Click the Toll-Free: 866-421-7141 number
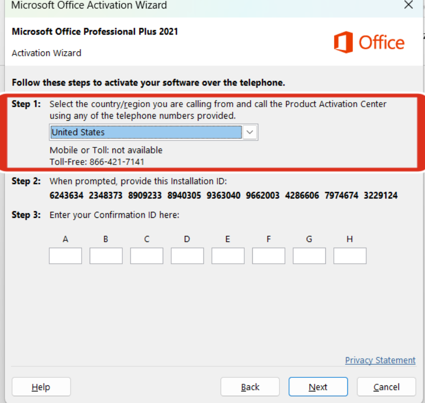Screen dimensions: 425x403 [97, 162]
